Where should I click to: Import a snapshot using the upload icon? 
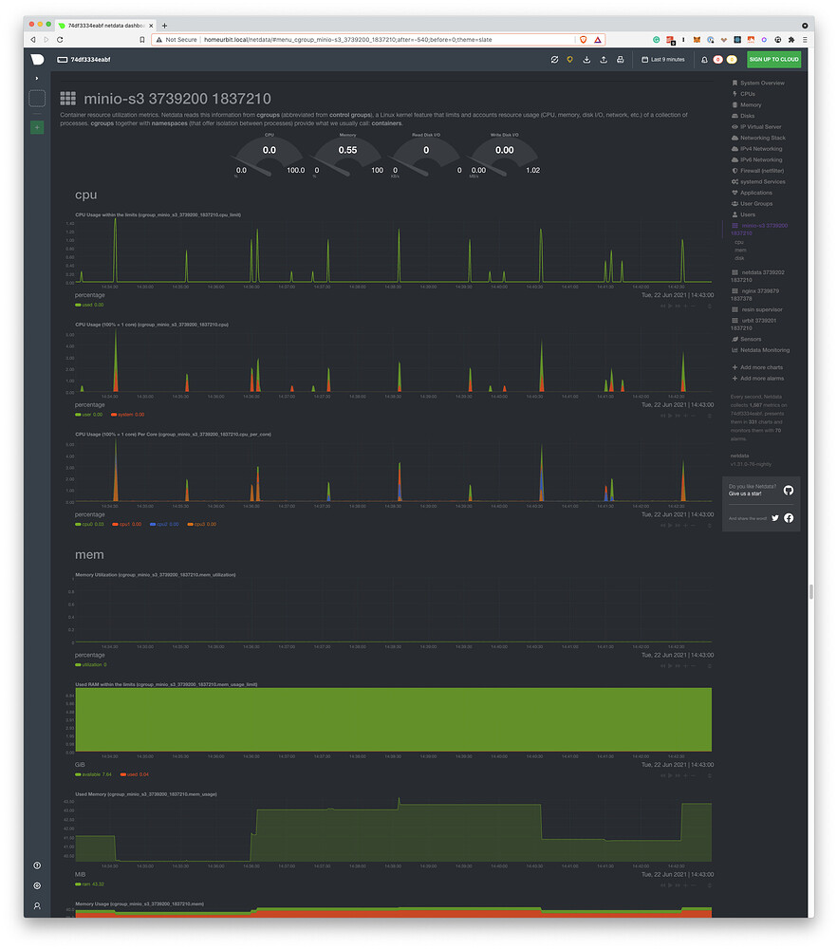pos(603,59)
